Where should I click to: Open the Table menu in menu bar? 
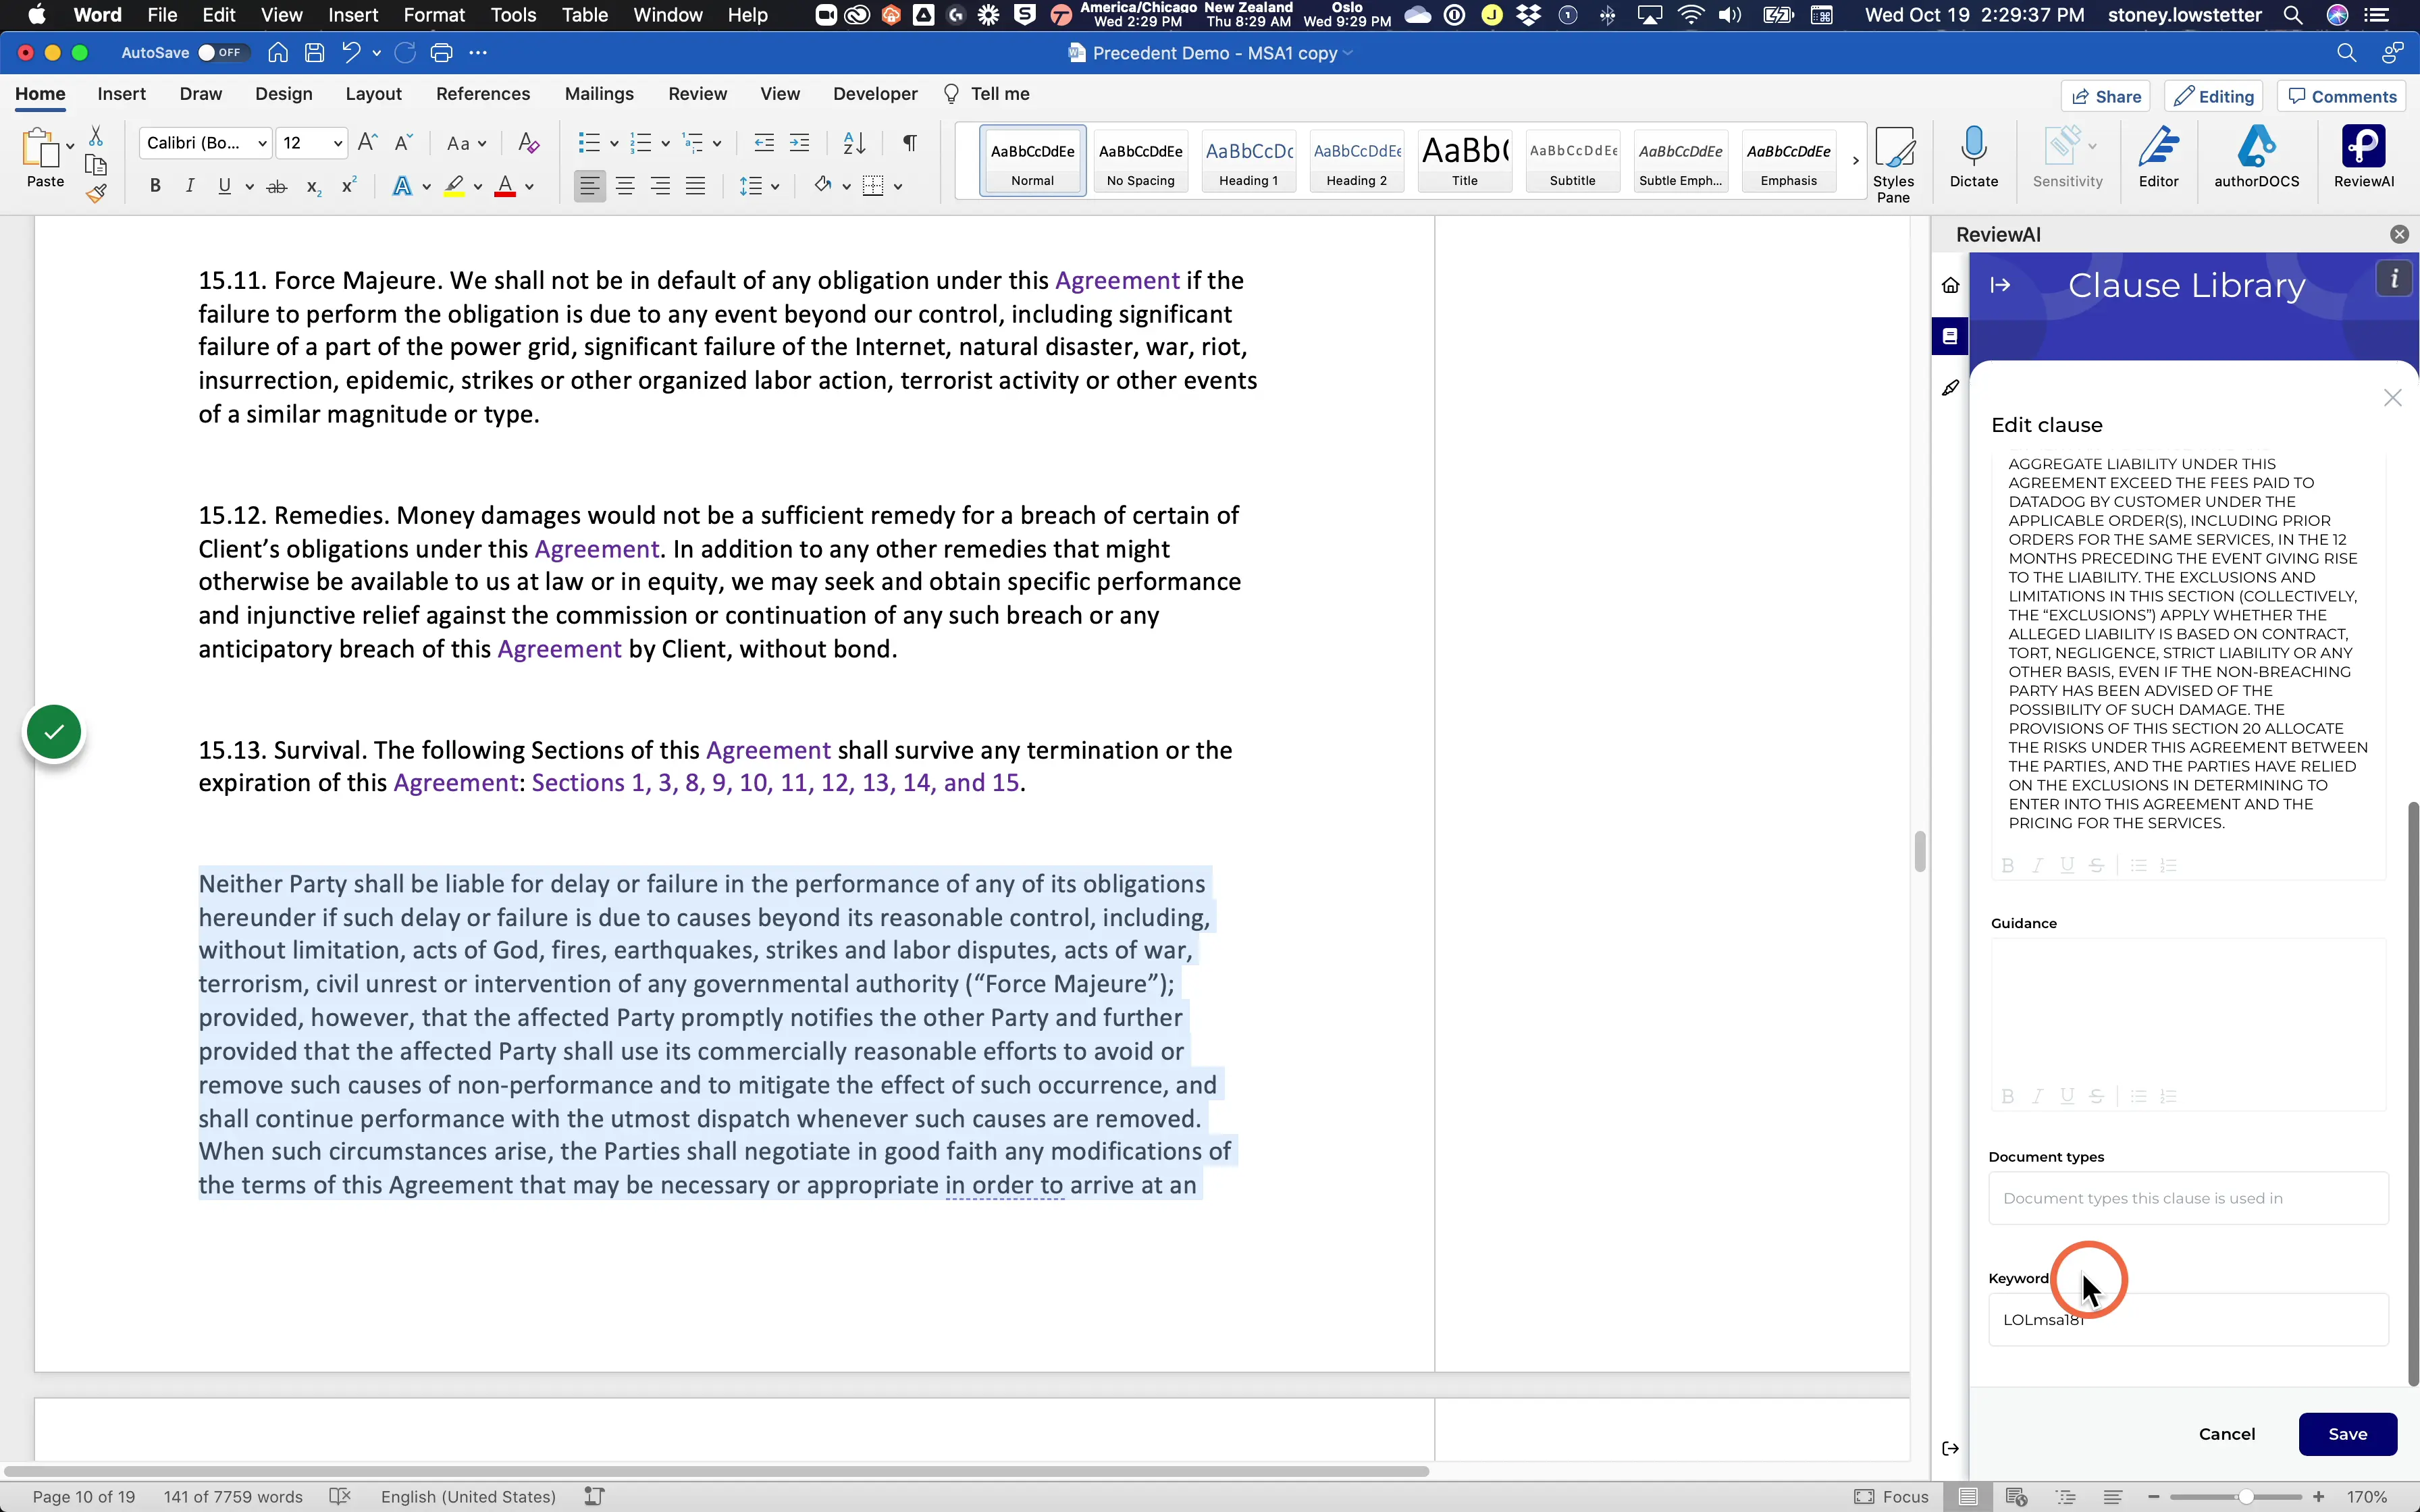point(584,15)
